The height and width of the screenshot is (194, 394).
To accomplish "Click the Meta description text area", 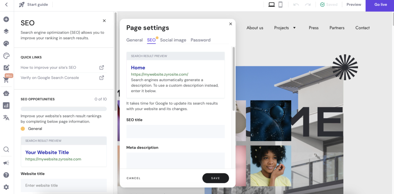I will (175, 161).
